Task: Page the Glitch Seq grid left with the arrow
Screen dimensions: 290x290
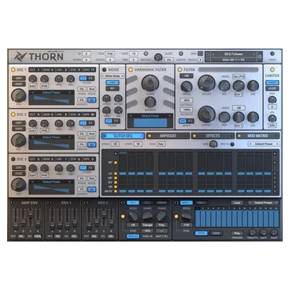Action: pyautogui.click(x=115, y=154)
